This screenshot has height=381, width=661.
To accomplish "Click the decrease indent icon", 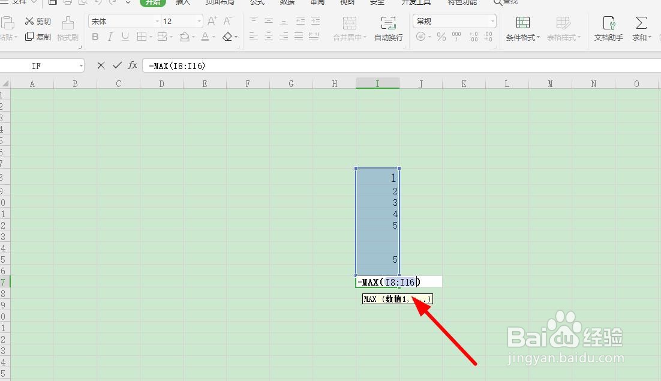I will tap(300, 20).
